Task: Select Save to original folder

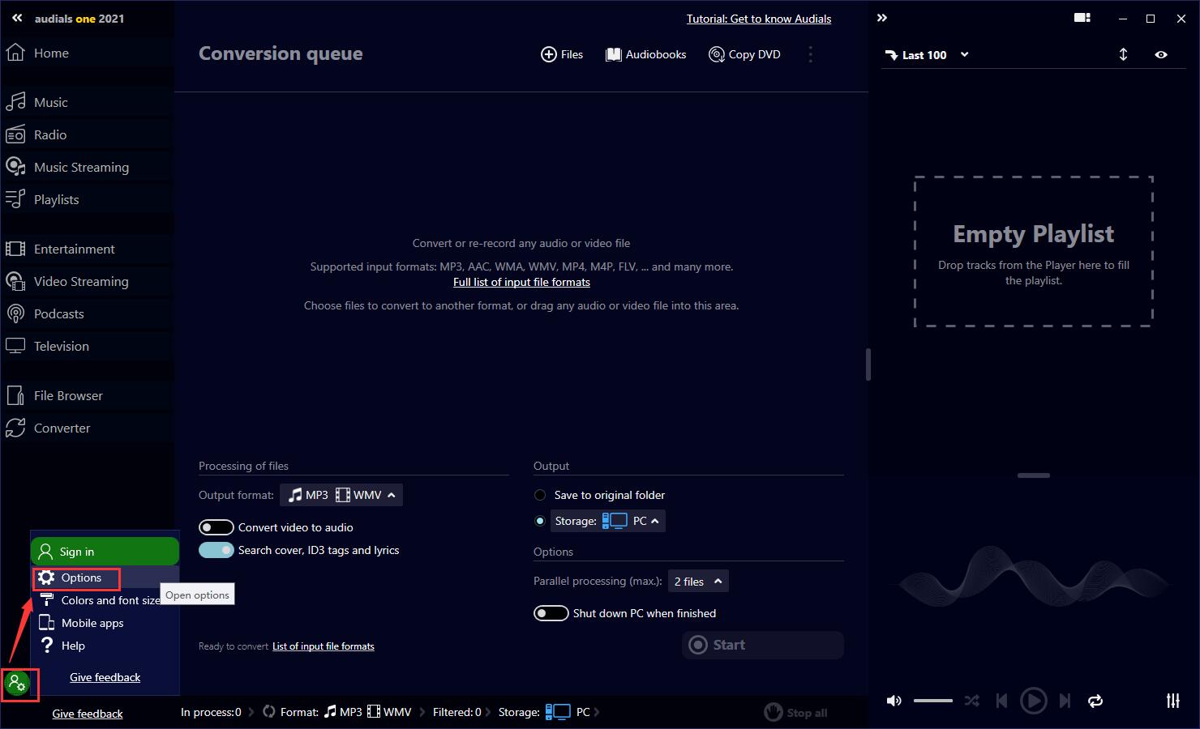Action: (540, 495)
